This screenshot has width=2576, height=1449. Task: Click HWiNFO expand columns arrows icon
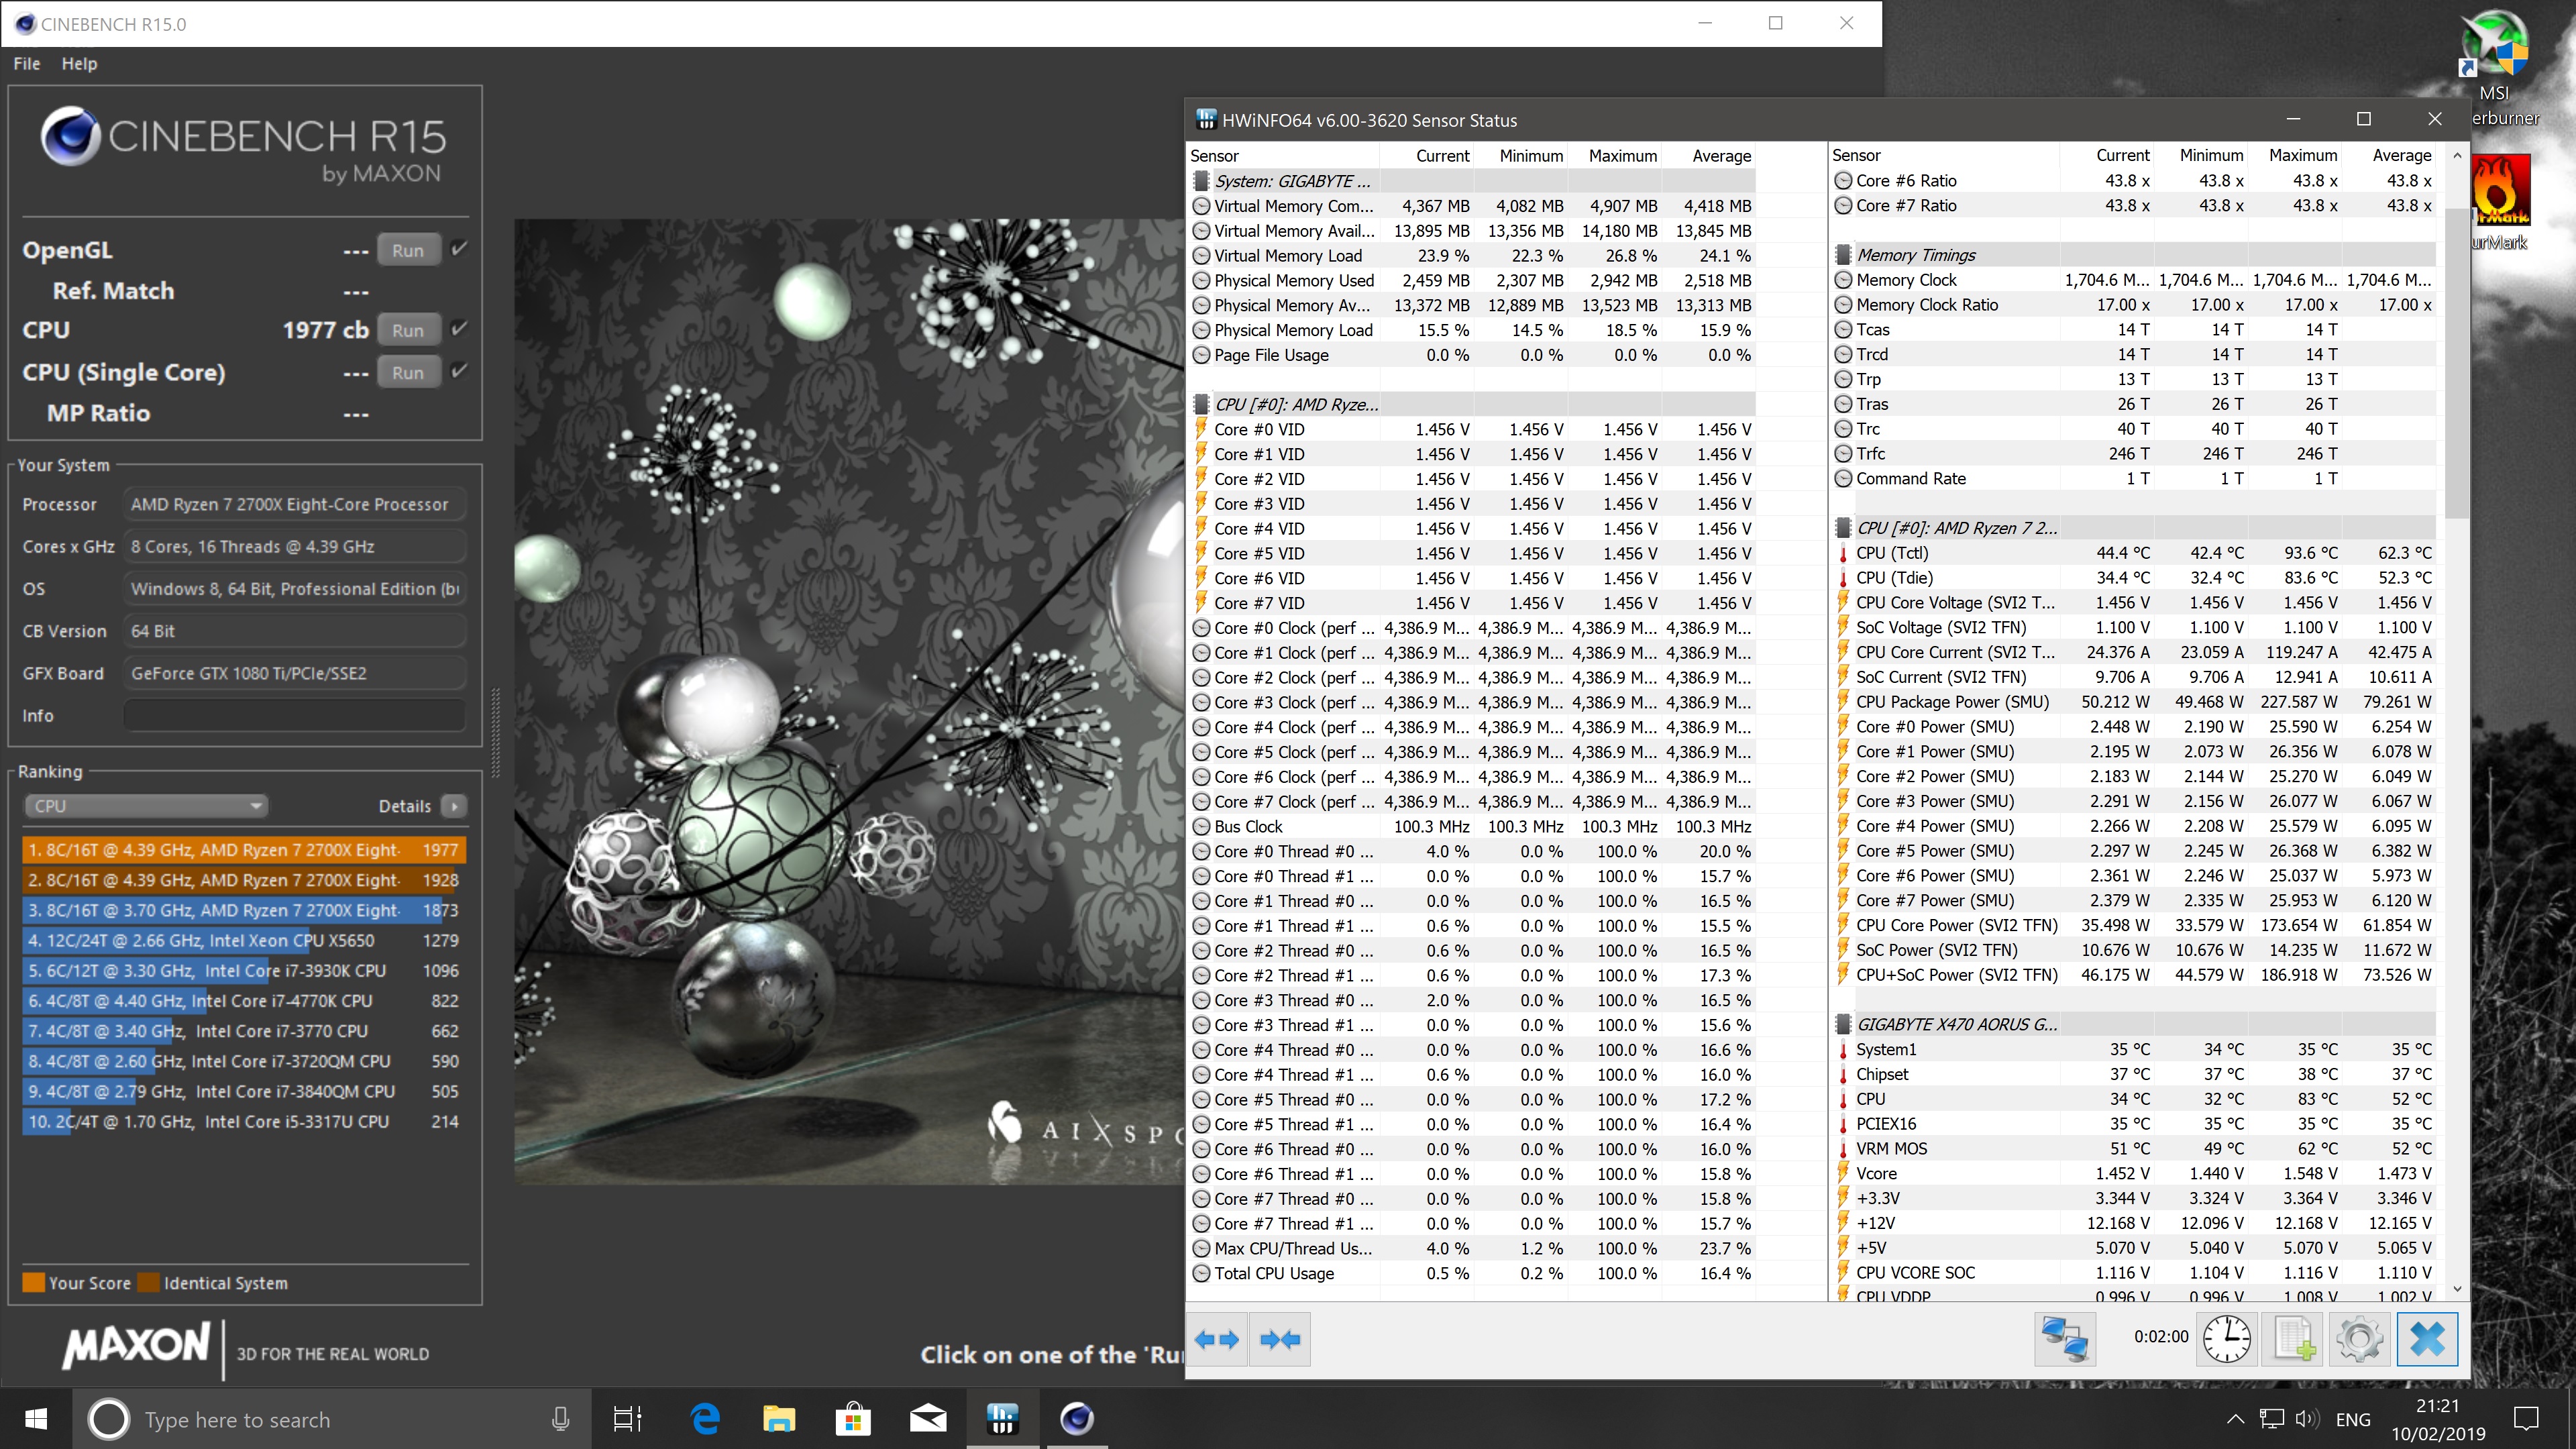[x=1216, y=1339]
